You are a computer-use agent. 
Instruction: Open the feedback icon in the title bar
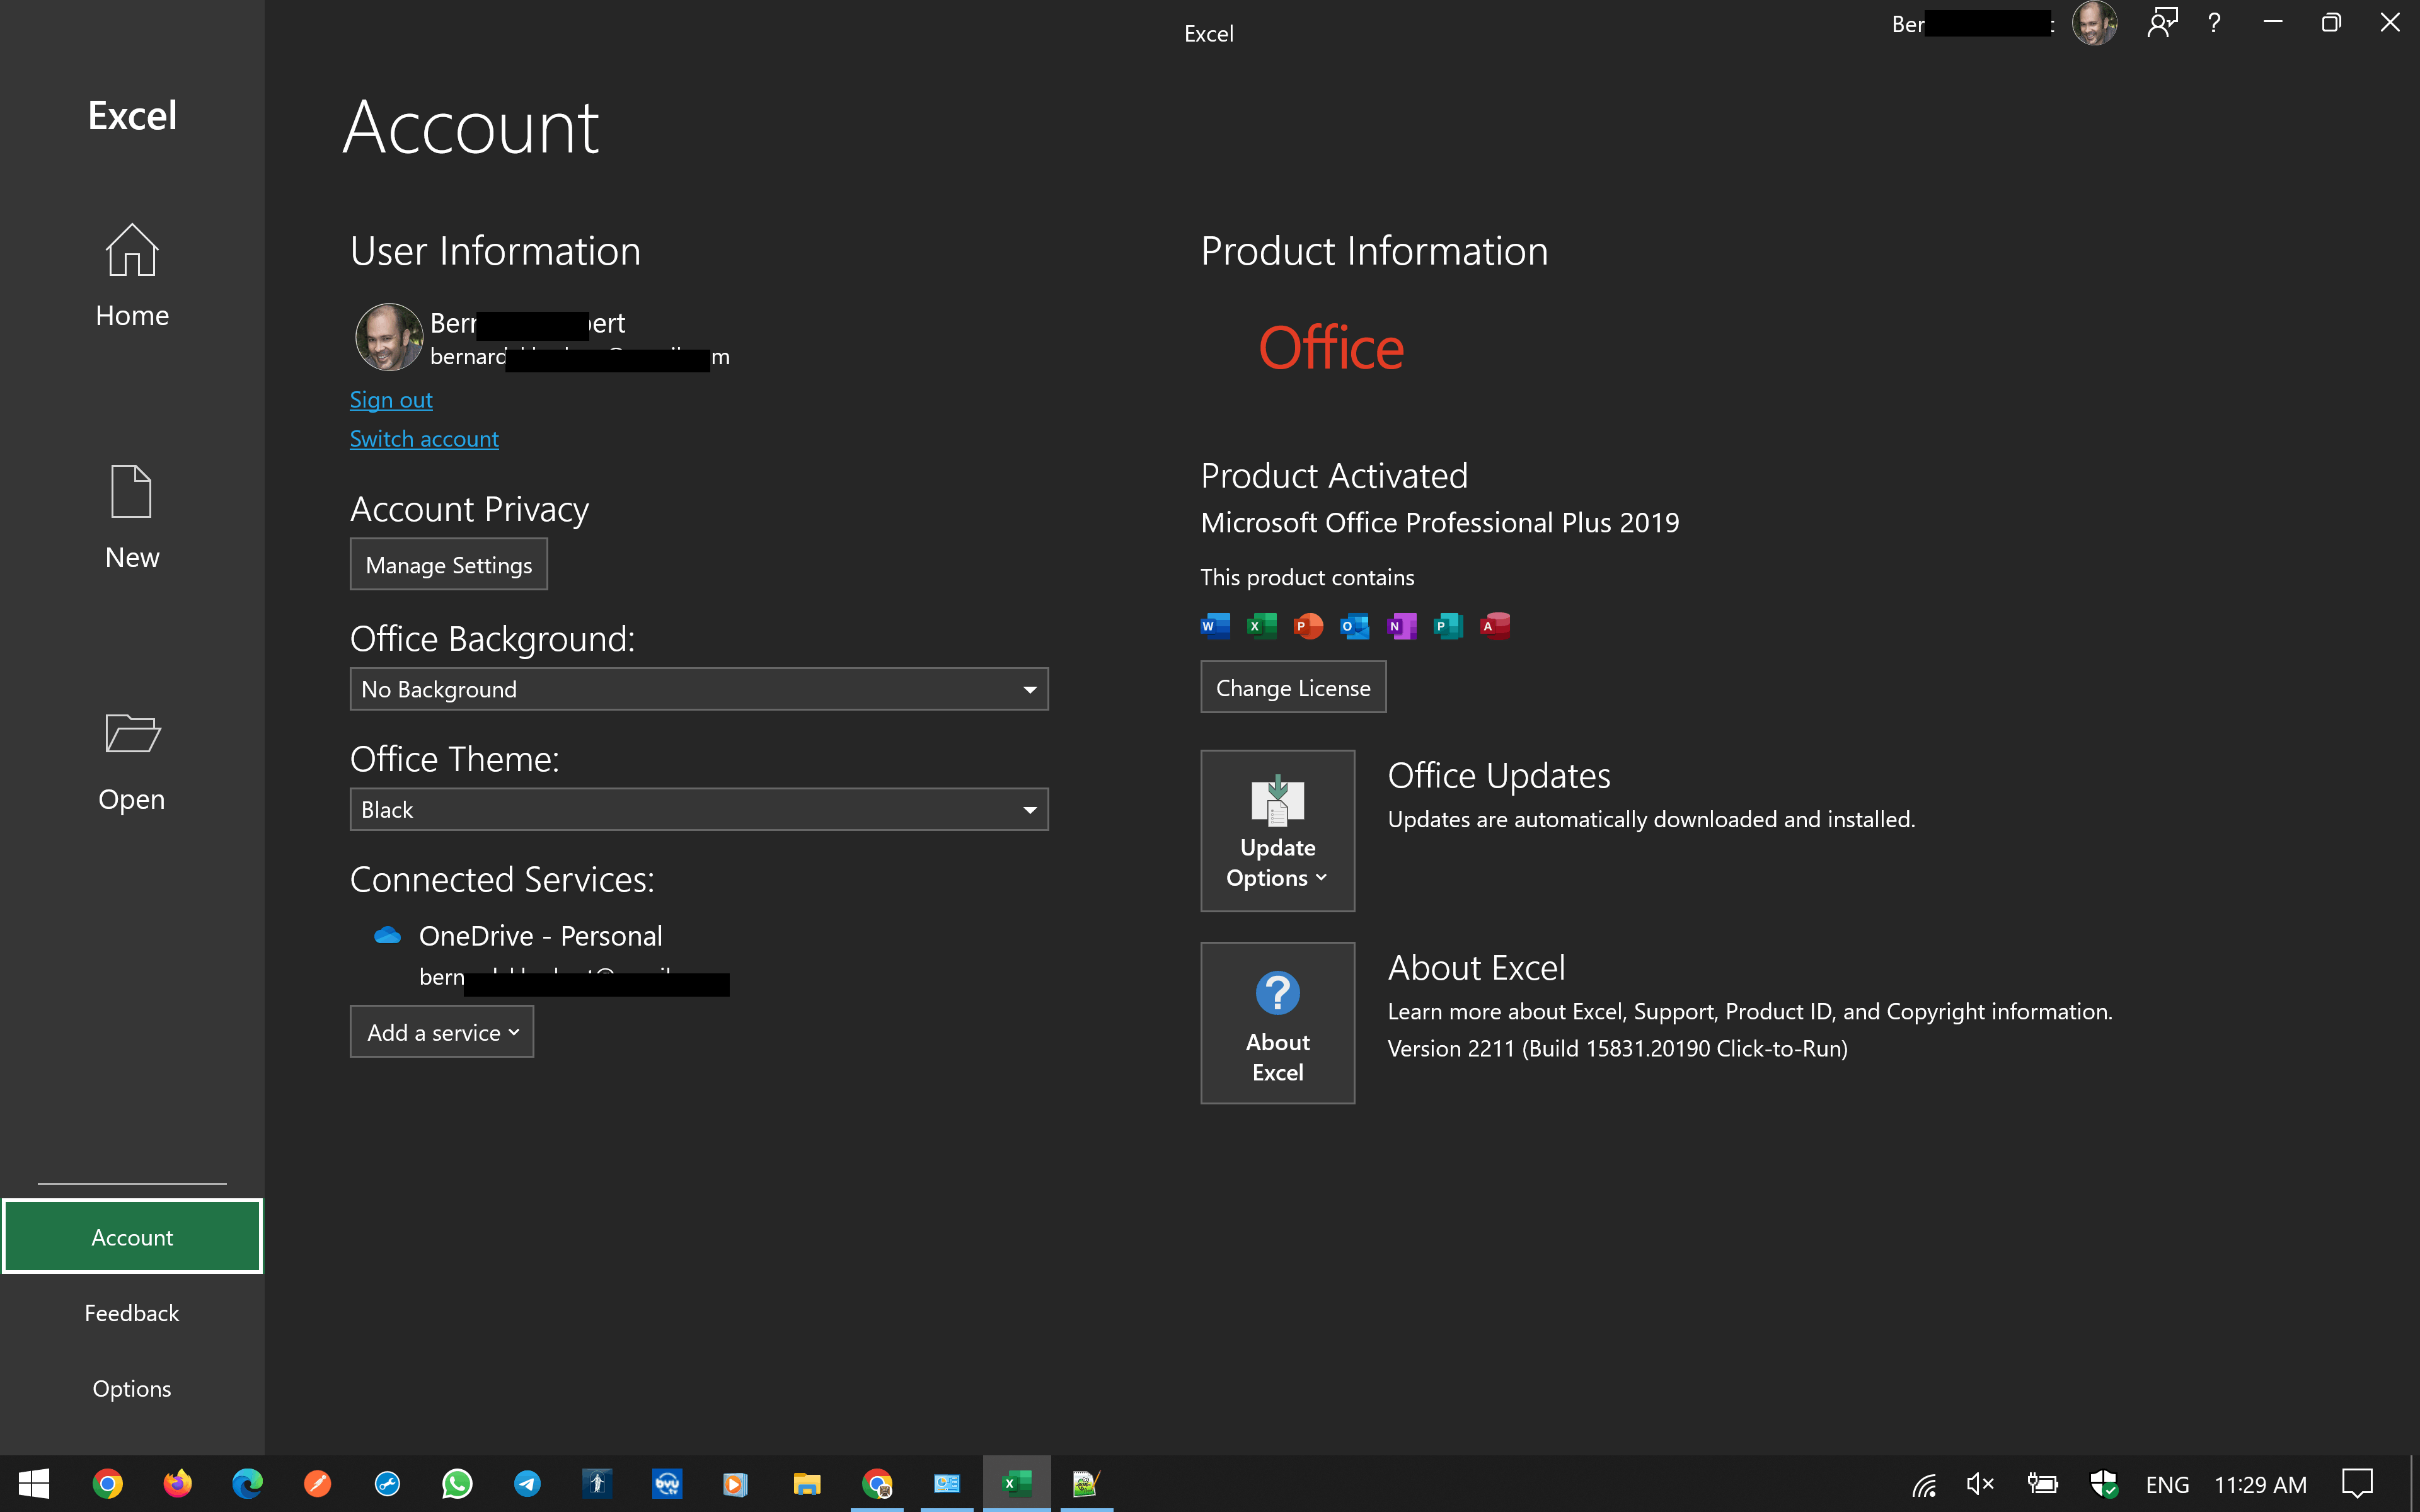click(x=2162, y=23)
